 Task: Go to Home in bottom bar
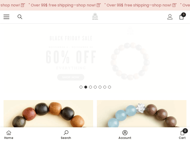[x=9, y=135]
